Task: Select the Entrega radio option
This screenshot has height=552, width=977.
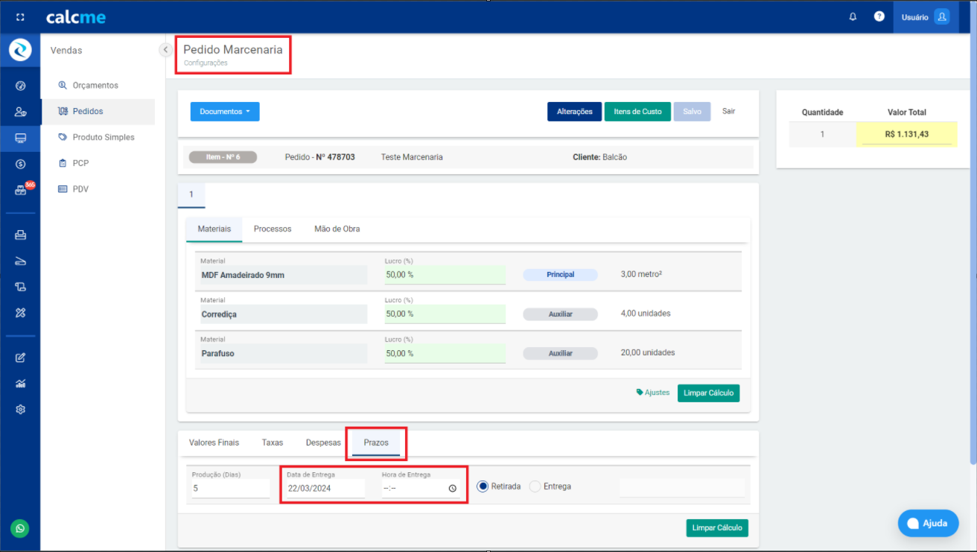Action: pos(535,486)
